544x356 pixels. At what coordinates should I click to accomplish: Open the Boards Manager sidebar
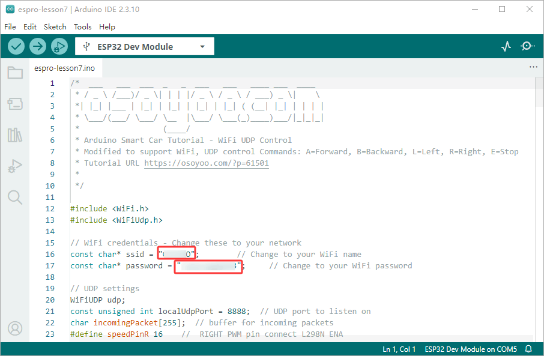coord(15,104)
